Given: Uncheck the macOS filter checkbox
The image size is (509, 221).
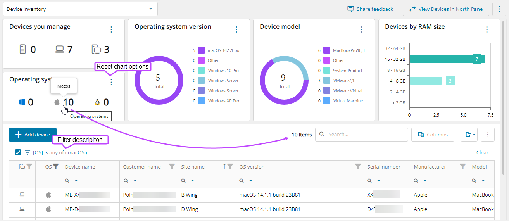Looking at the screenshot, I should (x=18, y=152).
